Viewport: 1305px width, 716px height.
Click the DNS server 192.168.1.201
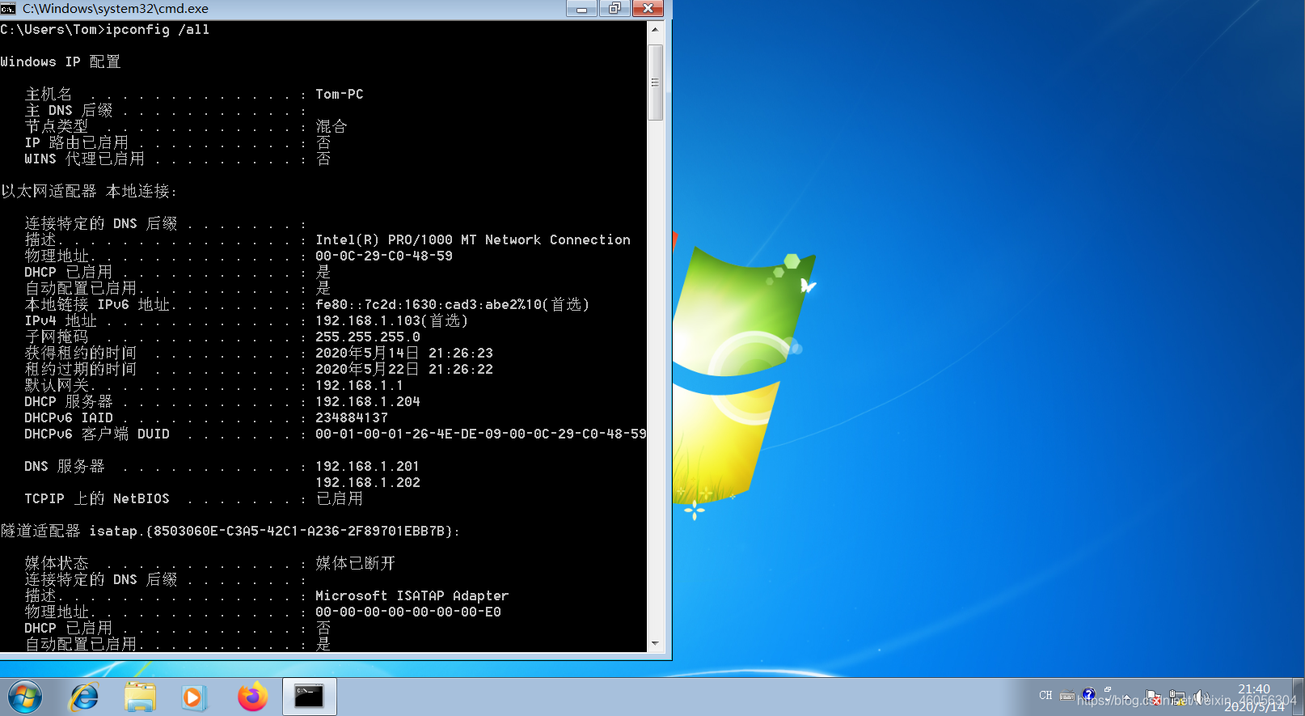368,467
